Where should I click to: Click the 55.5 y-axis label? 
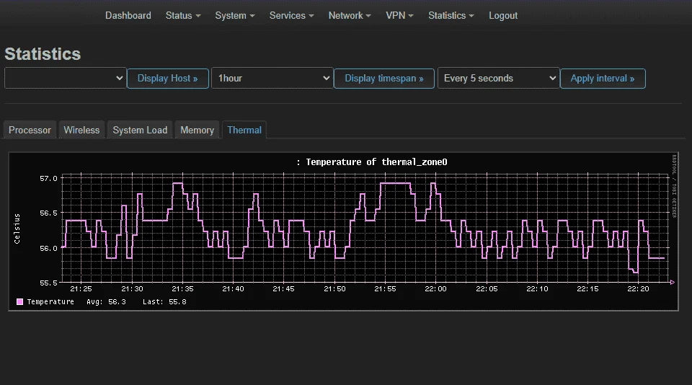coord(48,283)
